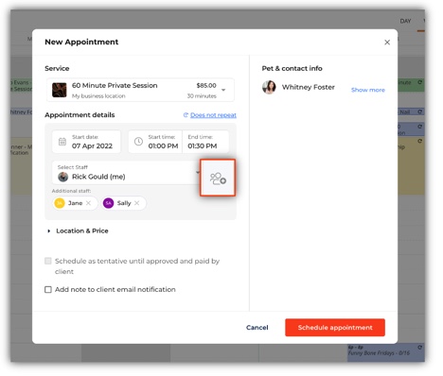Remove Sally from additional staff

tap(136, 203)
